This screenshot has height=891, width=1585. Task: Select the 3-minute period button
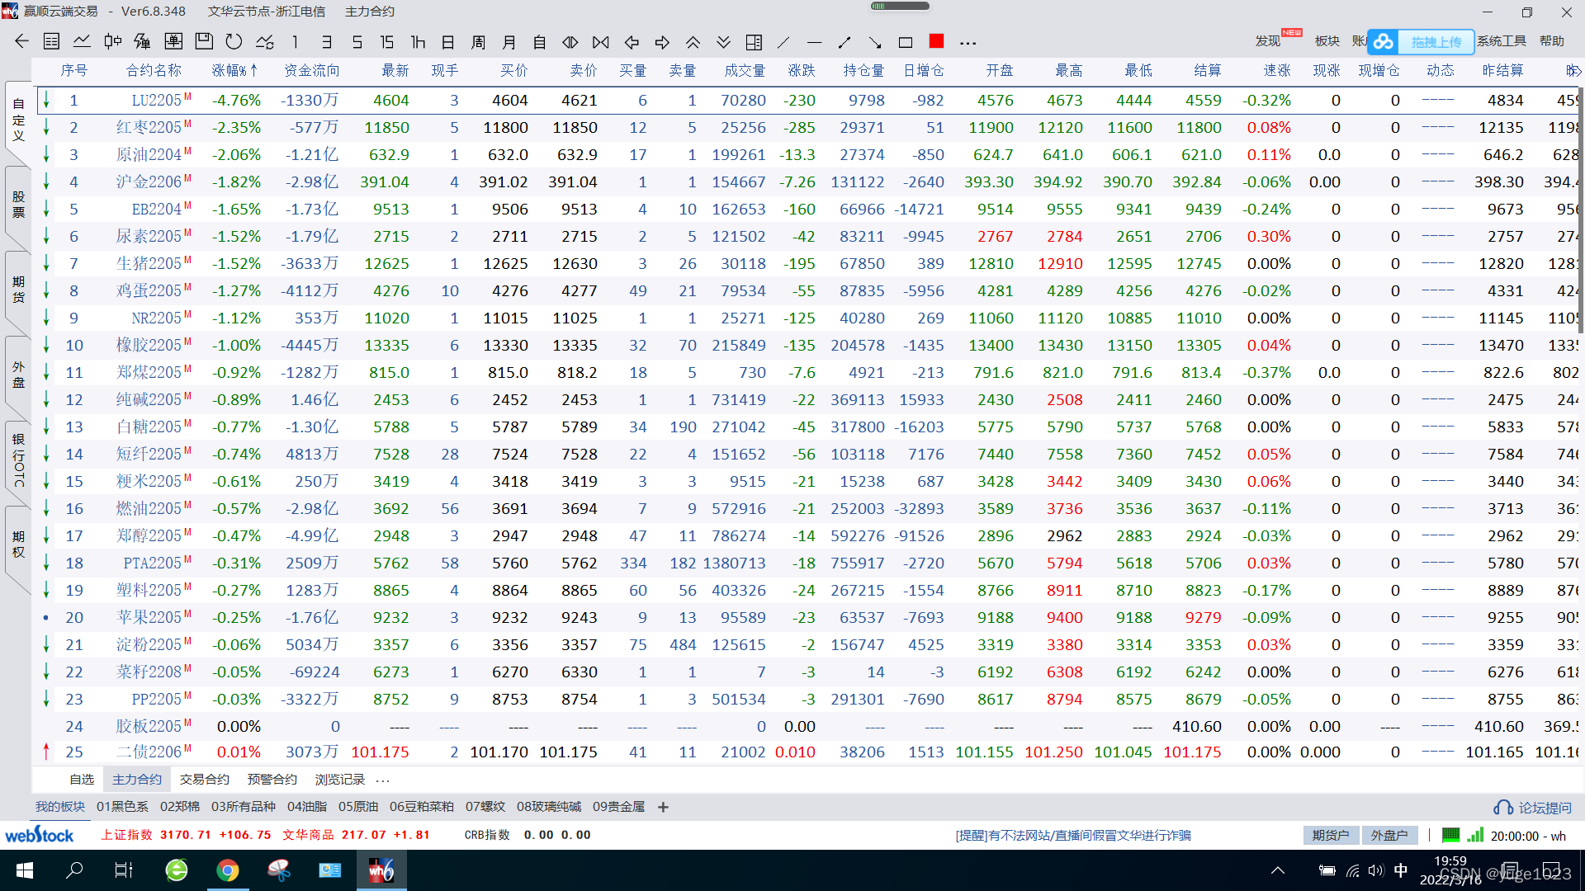(x=326, y=42)
